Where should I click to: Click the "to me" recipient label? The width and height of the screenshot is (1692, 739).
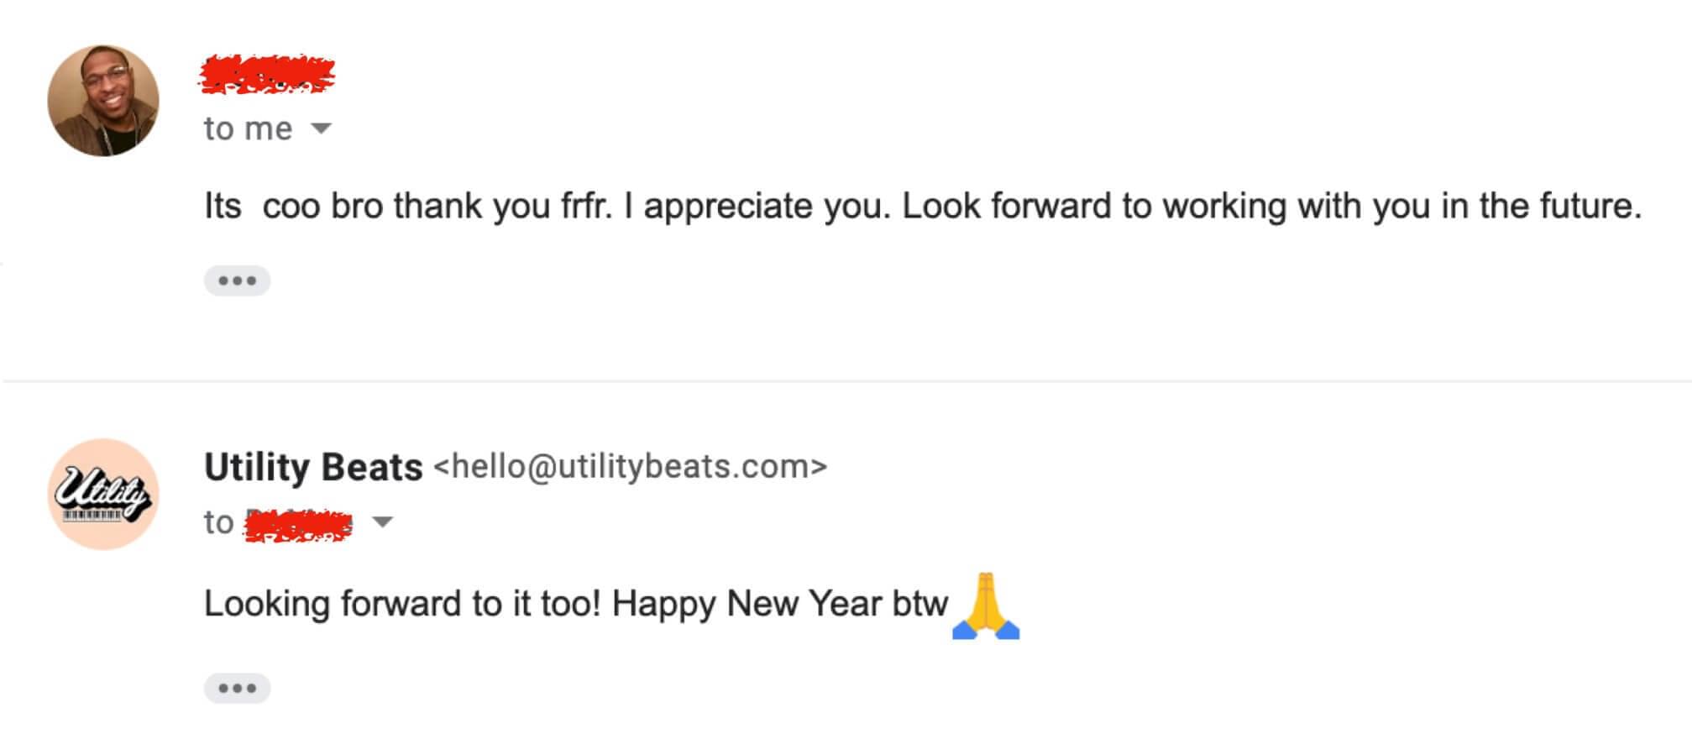tap(248, 128)
